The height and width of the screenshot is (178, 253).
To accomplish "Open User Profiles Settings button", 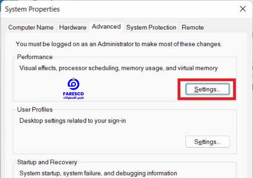I will (x=208, y=142).
